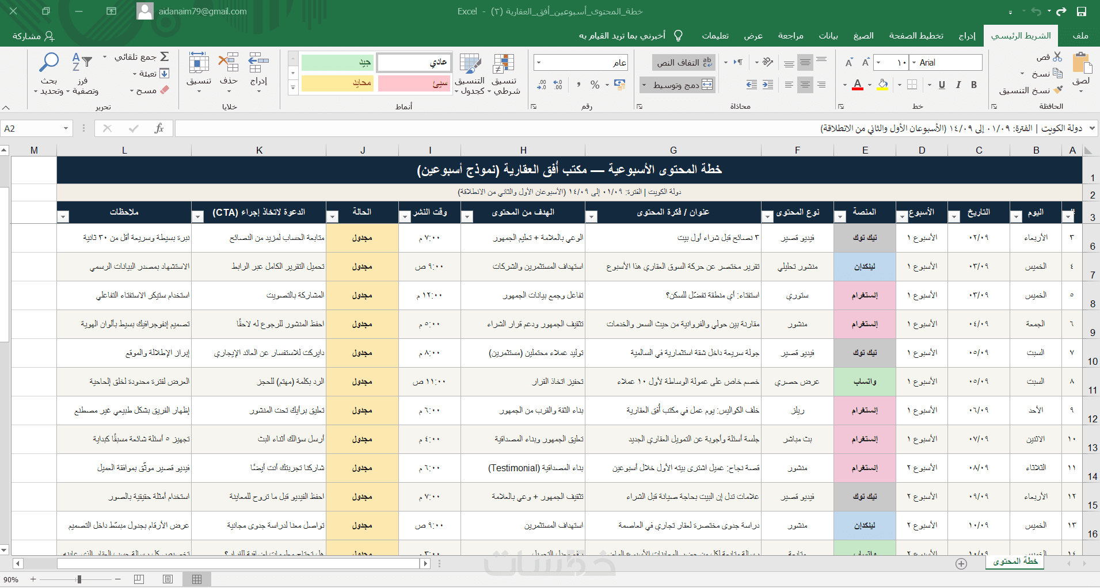1100x588 pixels.
Task: Click the zoom slider handle
Action: click(79, 579)
